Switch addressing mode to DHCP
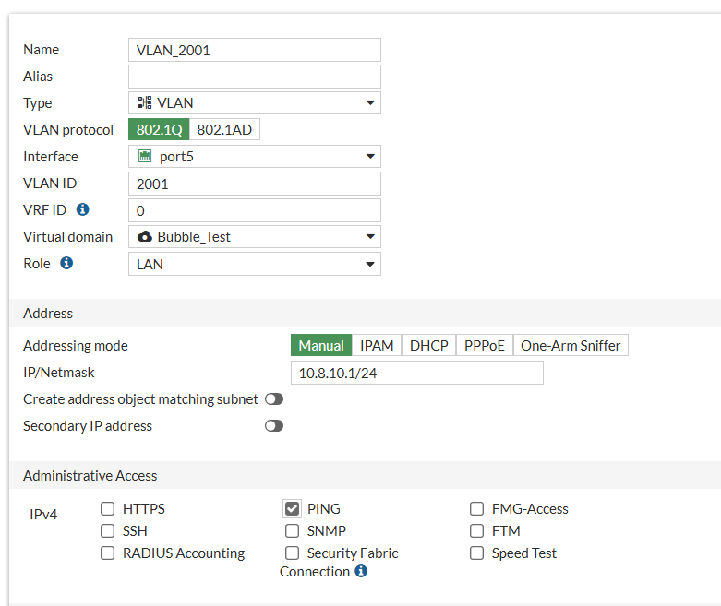The height and width of the screenshot is (606, 721). click(x=429, y=346)
